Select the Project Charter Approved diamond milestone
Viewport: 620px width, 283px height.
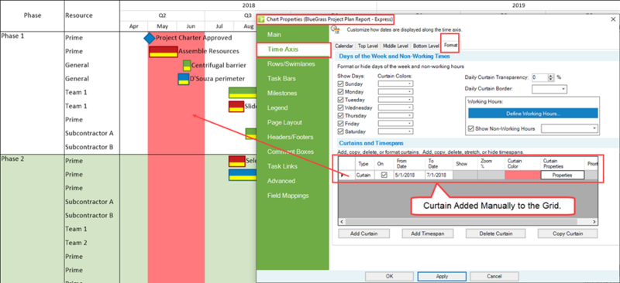(x=149, y=38)
